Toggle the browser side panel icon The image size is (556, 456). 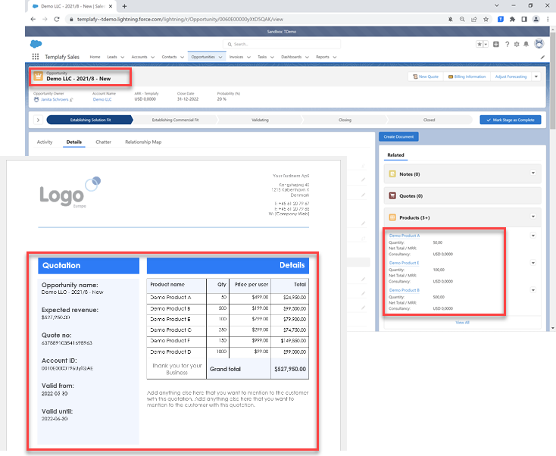[x=524, y=19]
